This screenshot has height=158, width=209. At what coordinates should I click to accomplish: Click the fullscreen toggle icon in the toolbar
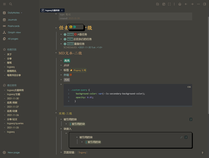[169, 4]
